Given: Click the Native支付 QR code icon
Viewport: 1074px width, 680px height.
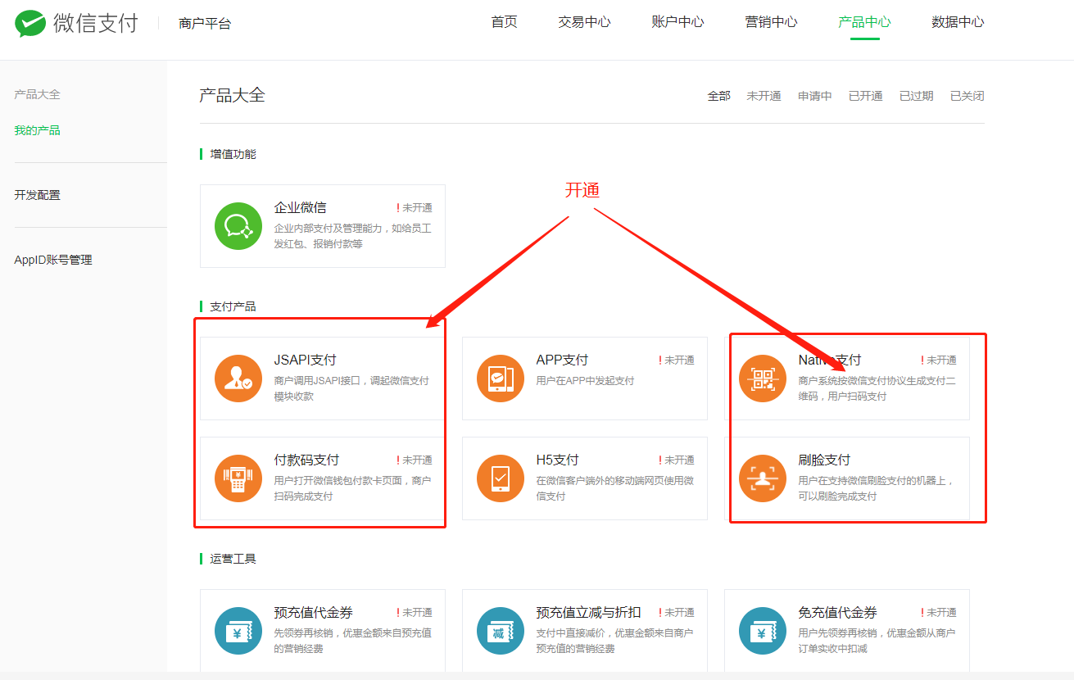Looking at the screenshot, I should 763,379.
